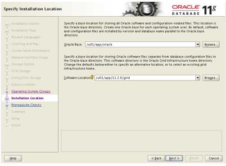Screen dimensions: 226x166
Task: Open the Operating System Groups step
Action: click(x=31, y=91)
